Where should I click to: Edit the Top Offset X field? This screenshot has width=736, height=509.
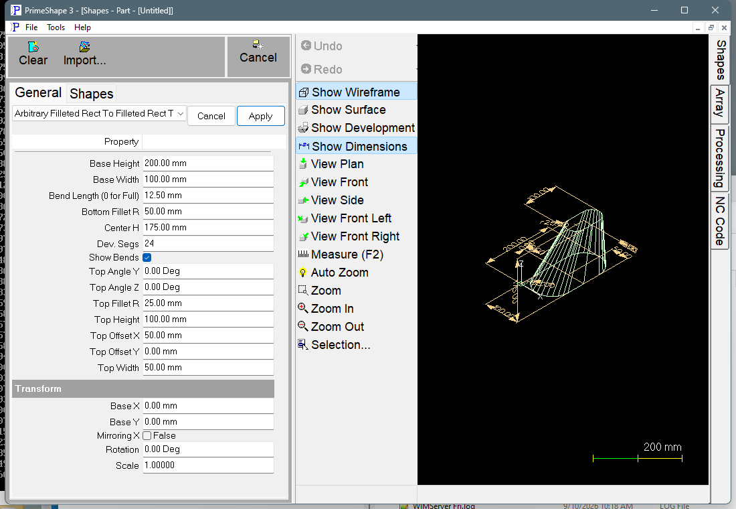tap(208, 335)
